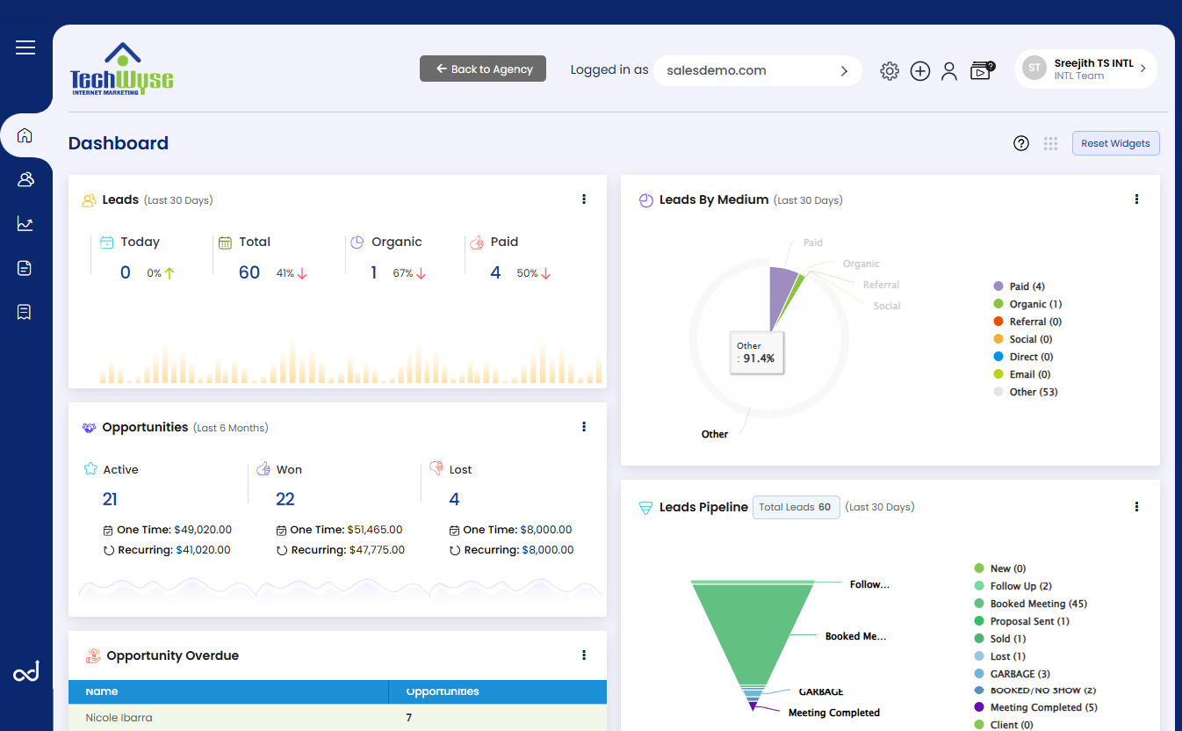
Task: Click the widget grid dots icon
Action: point(1050,143)
